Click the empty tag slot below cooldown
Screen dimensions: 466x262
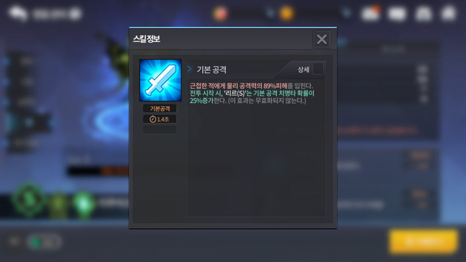tap(160, 130)
